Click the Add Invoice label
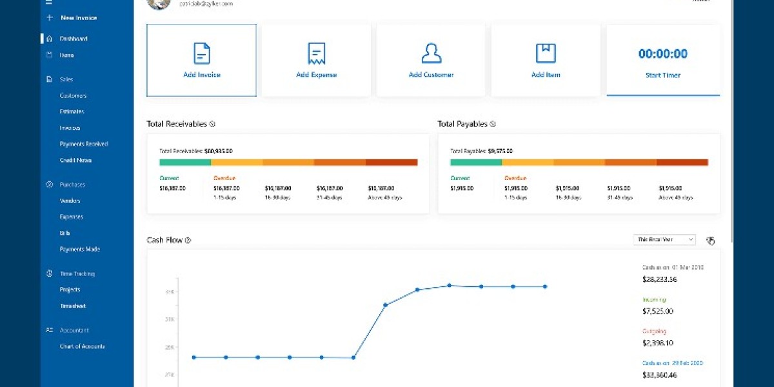The width and height of the screenshot is (774, 387). coord(202,75)
